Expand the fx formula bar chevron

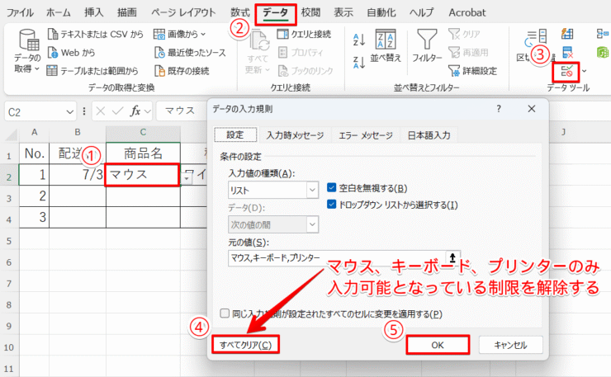pyautogui.click(x=148, y=111)
